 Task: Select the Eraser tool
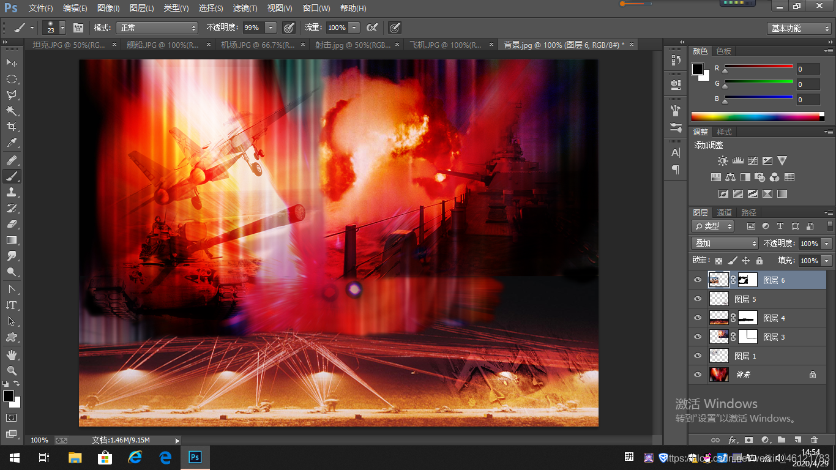[12, 224]
